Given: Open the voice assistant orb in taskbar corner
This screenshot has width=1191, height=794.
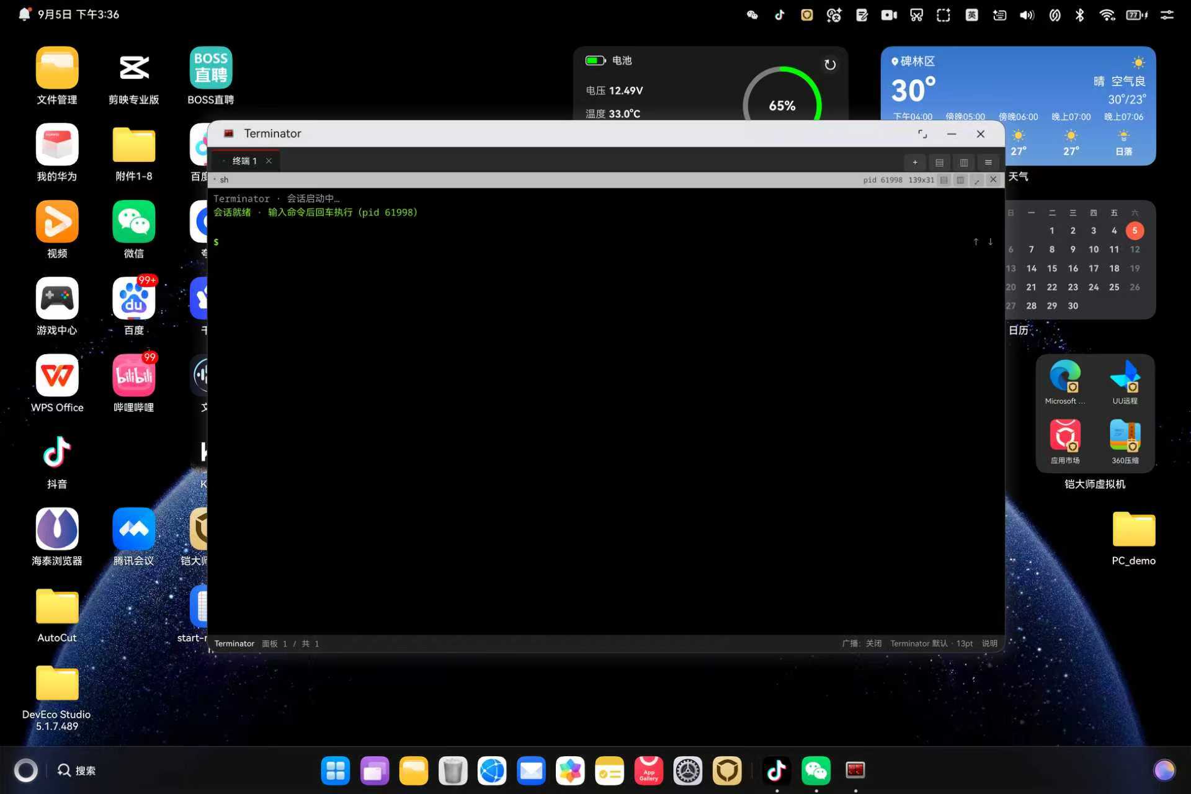Looking at the screenshot, I should click(1164, 770).
